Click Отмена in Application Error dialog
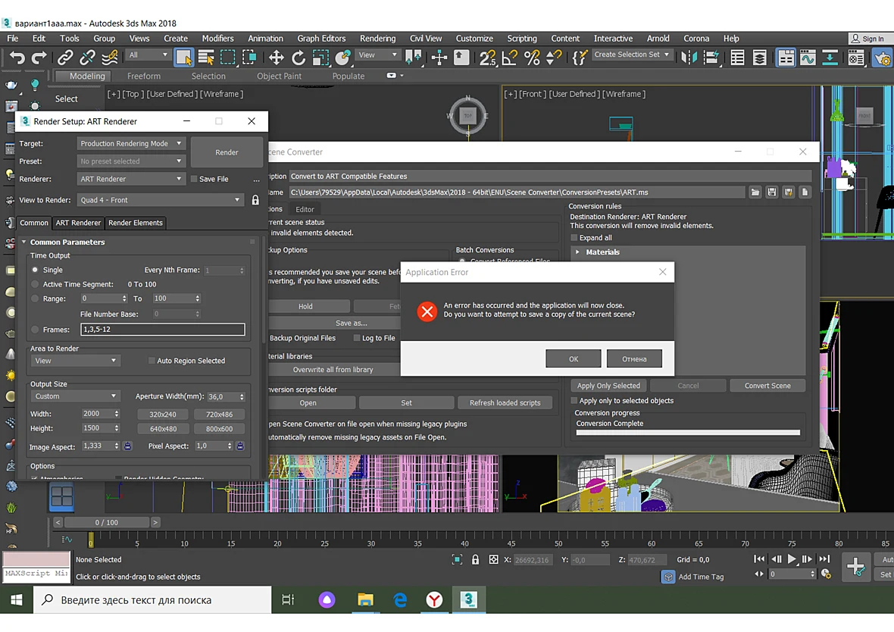 635,358
